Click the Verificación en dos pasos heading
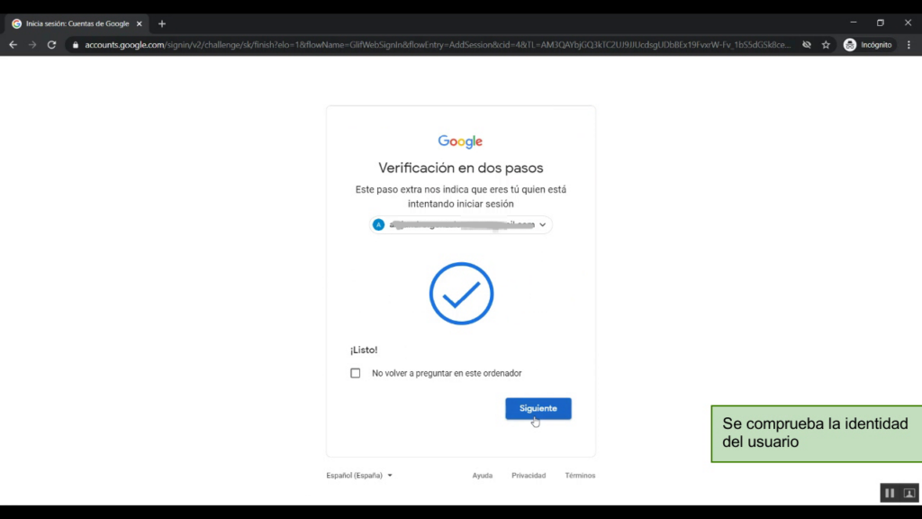The image size is (922, 519). tap(460, 168)
